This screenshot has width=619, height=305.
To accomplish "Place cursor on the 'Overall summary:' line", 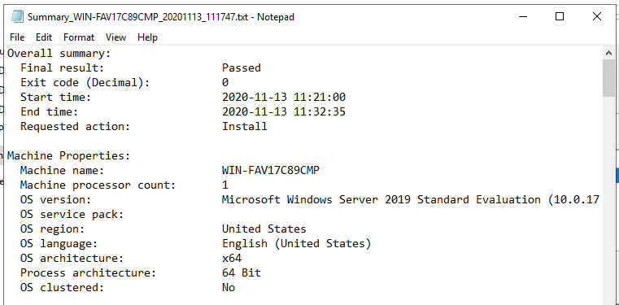I will pyautogui.click(x=59, y=53).
